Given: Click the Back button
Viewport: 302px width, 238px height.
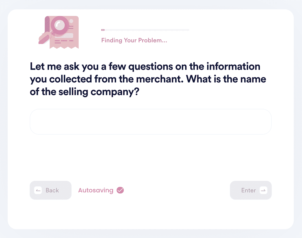Looking at the screenshot, I should (50, 190).
